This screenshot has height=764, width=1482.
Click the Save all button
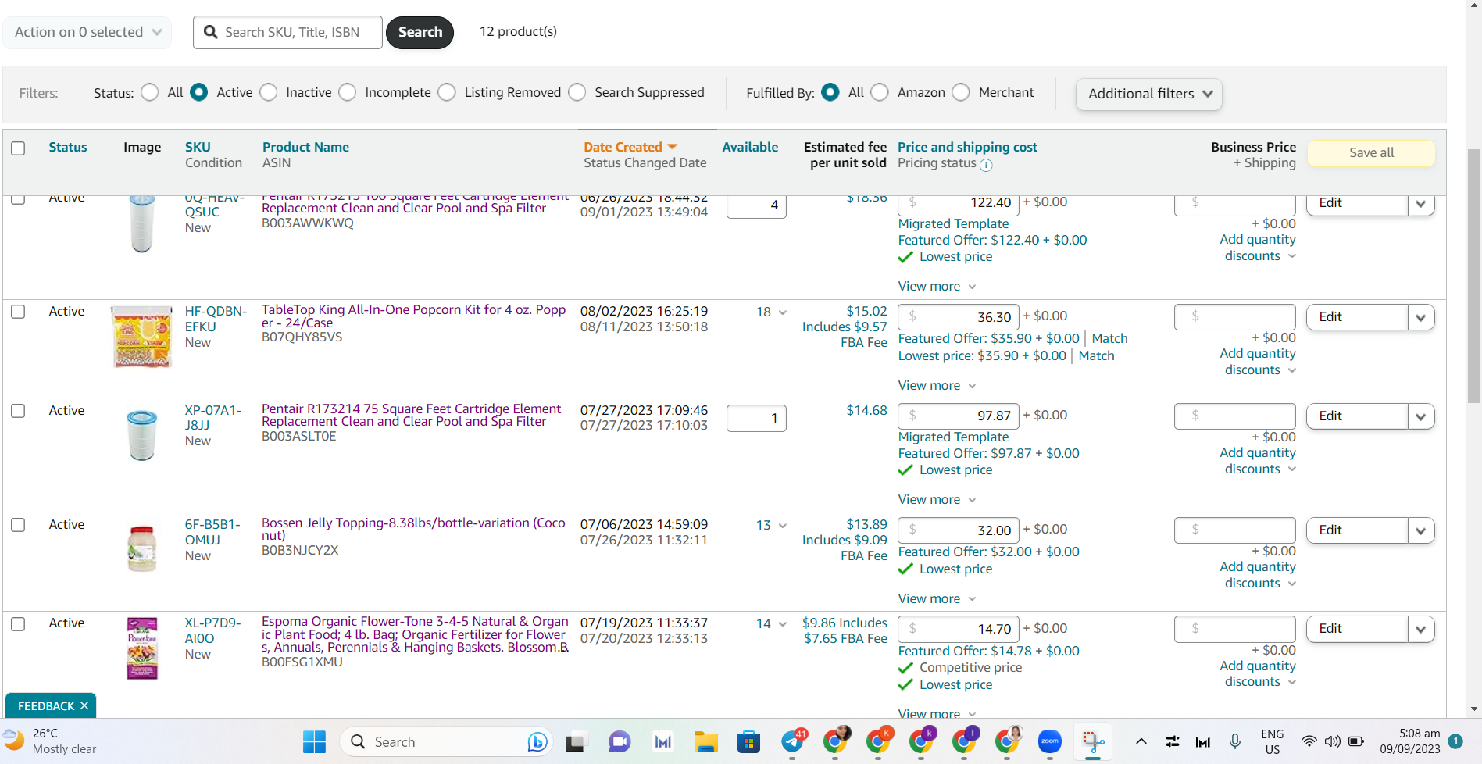click(1371, 153)
